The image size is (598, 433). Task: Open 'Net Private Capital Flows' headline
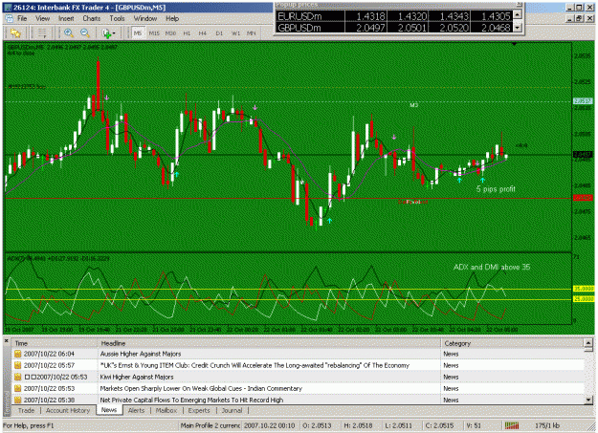click(191, 400)
